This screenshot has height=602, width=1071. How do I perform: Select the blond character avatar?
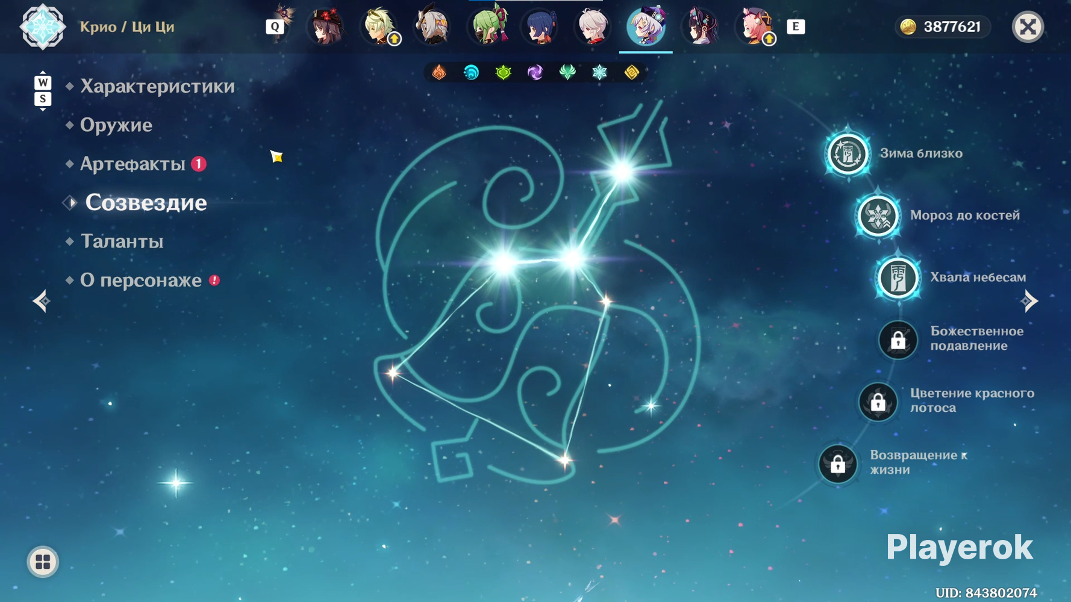379,26
